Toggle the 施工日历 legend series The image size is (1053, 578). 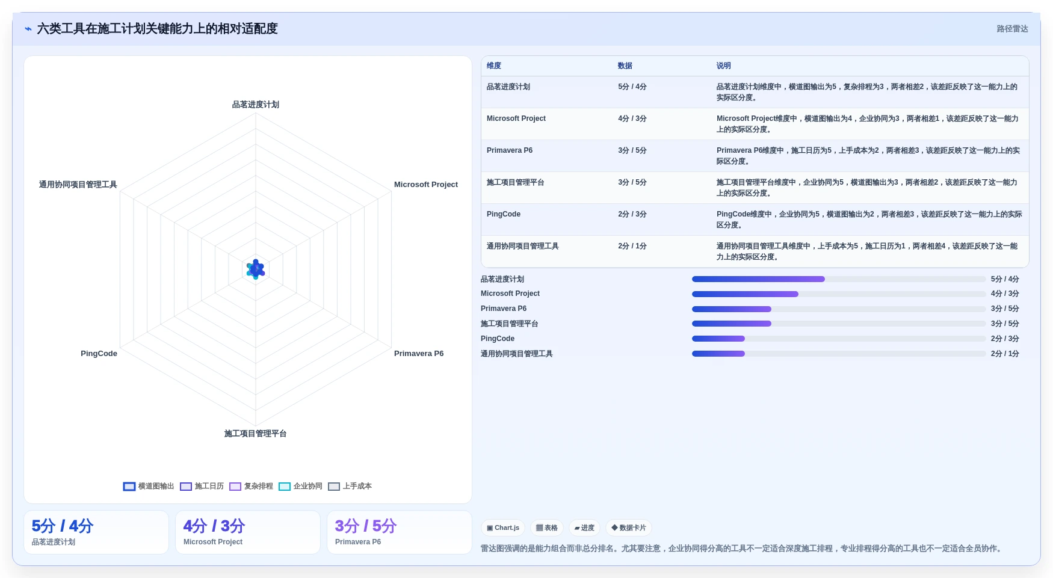(202, 486)
